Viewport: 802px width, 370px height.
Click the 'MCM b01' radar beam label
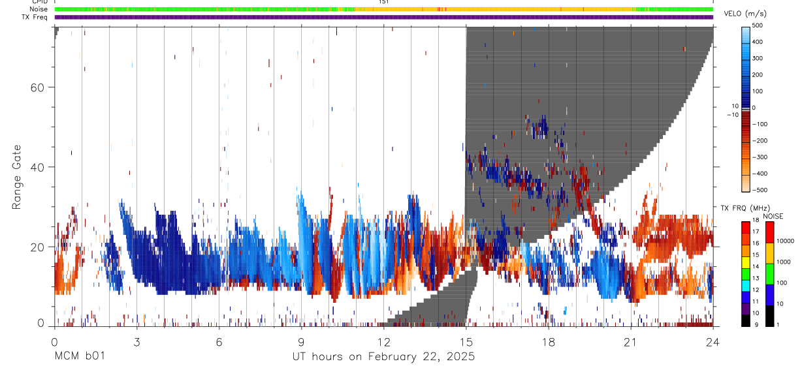[x=79, y=357]
